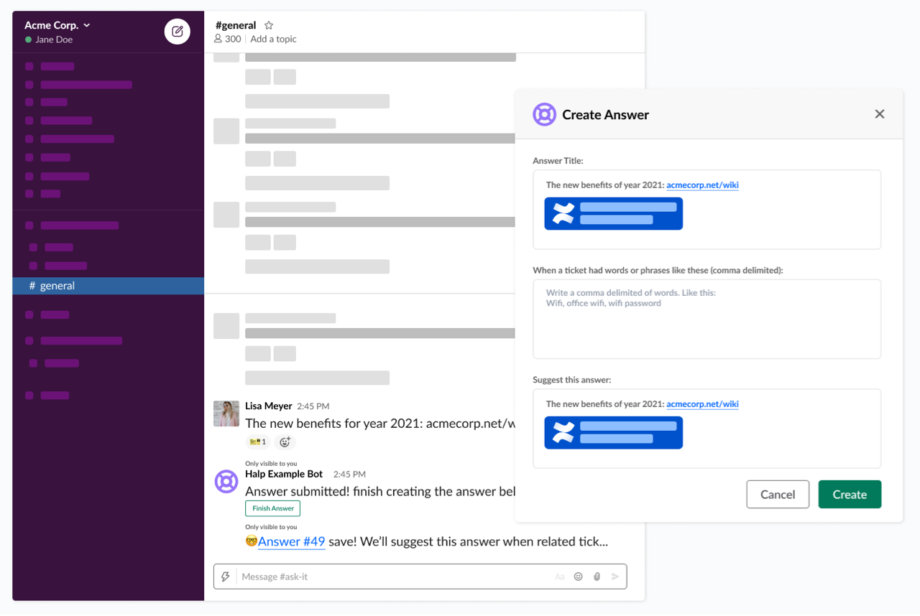Close the Create Answer dialog with X
Viewport: 920px width, 616px height.
(879, 114)
